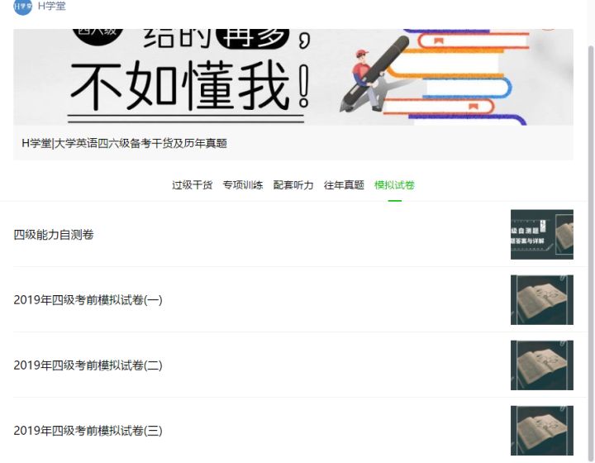Image resolution: width=595 pixels, height=463 pixels.
Task: Click the book thumbnail for 模拟试卷(一)
Action: [542, 300]
